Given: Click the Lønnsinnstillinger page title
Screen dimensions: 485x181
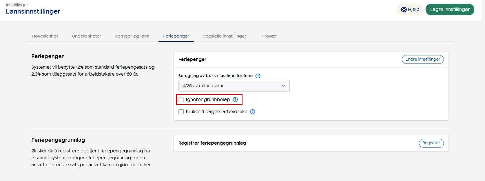Looking at the screenshot, I should 33,12.
